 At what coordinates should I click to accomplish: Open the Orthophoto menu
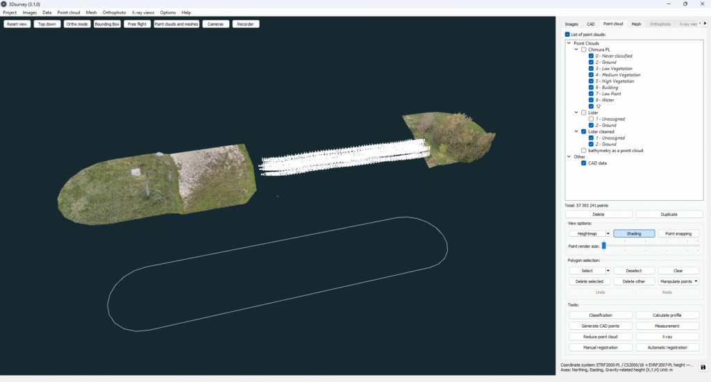tap(115, 13)
